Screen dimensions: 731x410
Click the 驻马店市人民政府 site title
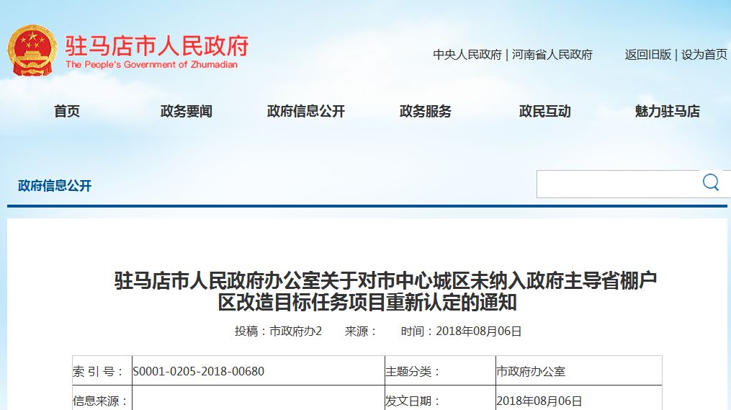click(x=157, y=45)
